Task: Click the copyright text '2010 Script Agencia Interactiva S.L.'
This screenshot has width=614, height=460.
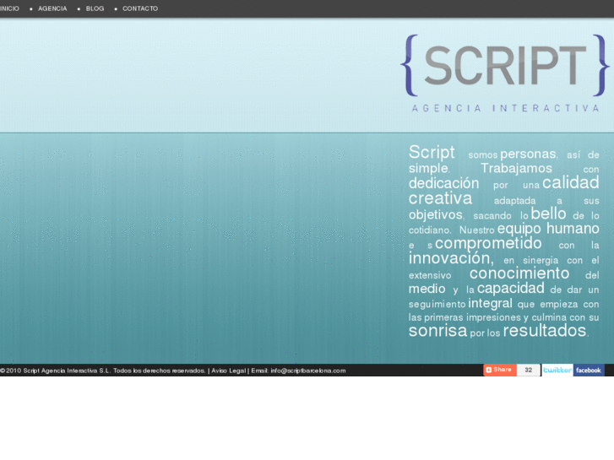Action: coord(58,371)
